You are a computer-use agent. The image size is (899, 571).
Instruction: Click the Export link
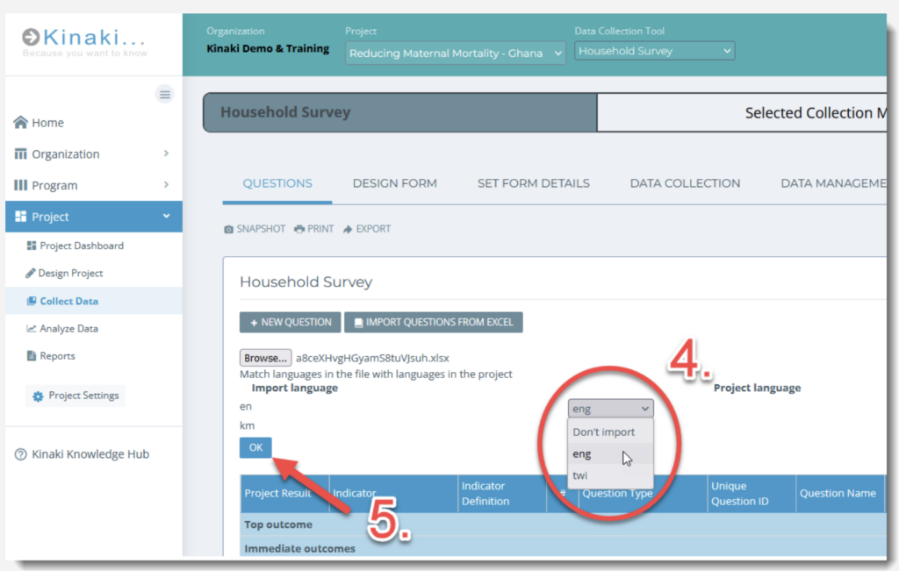367,229
